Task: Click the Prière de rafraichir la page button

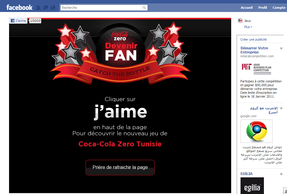Action: [x=120, y=167]
